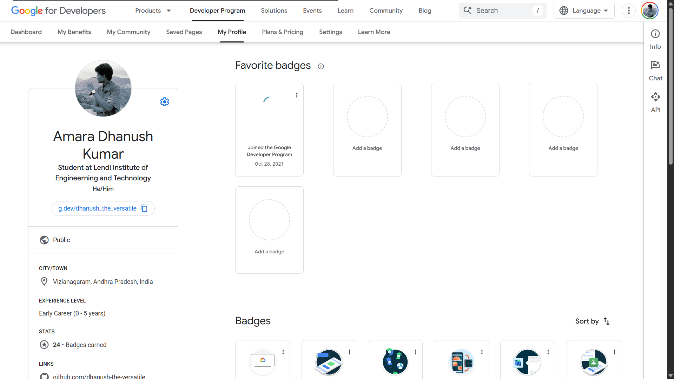Open options menu for green card badge

coord(614,352)
